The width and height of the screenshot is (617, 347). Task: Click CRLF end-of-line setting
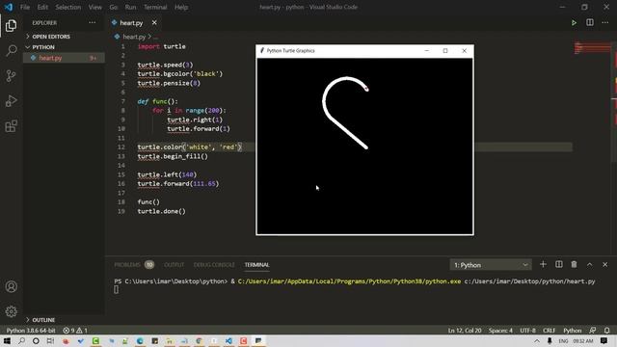pos(549,330)
